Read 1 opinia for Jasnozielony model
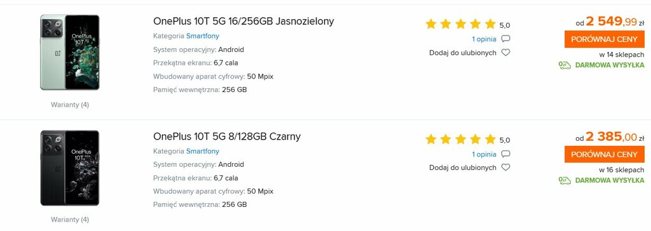 point(484,39)
